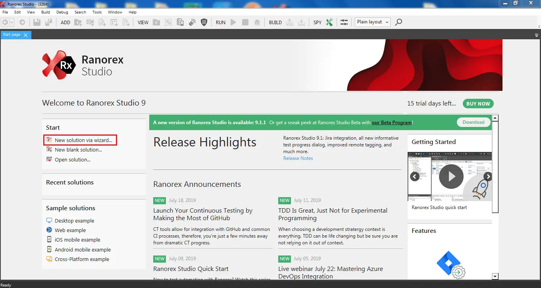The image size is (541, 288).
Task: Open the Release Notes link
Action: (298, 158)
